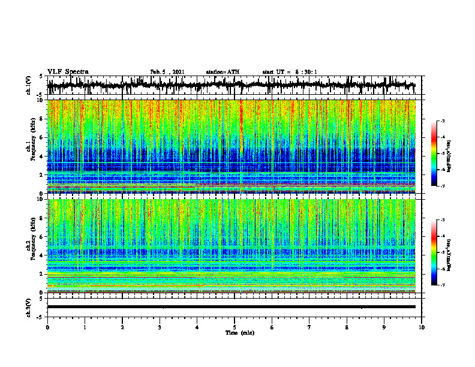
Task: Click the "station=ATH" label
Action: [x=223, y=72]
